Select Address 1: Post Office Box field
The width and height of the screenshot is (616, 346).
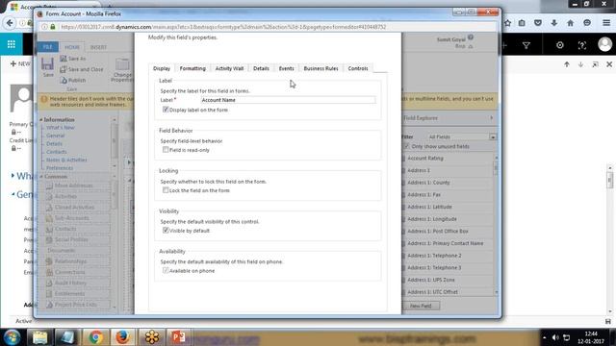pos(438,231)
